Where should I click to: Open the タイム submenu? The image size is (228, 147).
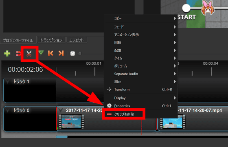click(x=140, y=58)
